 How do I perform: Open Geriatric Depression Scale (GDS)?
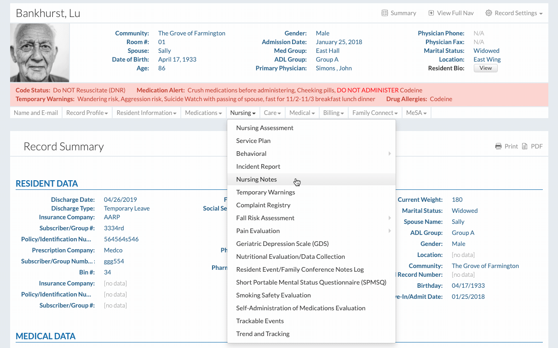282,244
